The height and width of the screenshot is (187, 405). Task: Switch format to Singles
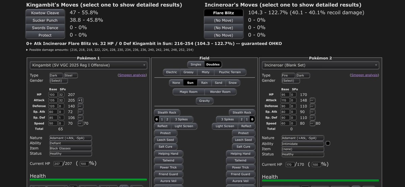(x=196, y=64)
